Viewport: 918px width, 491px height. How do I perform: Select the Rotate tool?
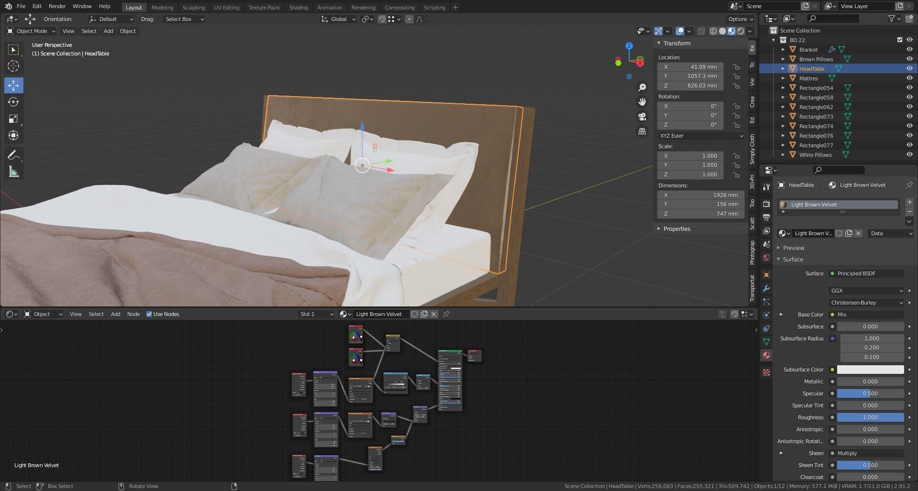13,102
